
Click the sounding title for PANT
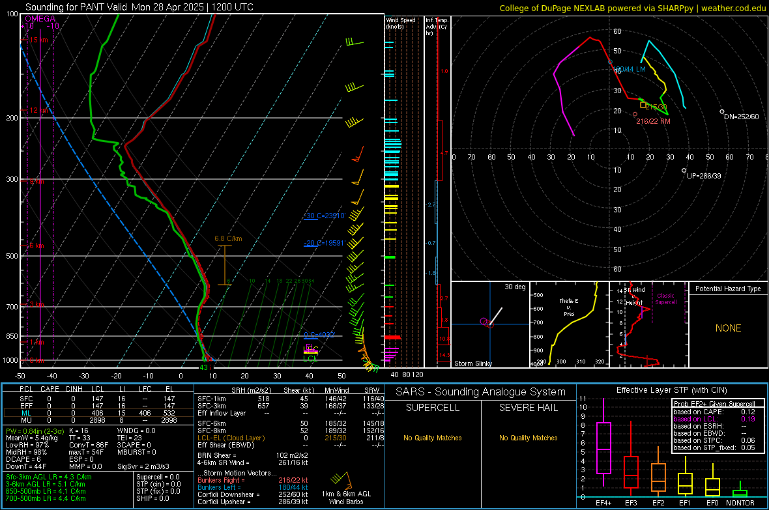coord(139,7)
